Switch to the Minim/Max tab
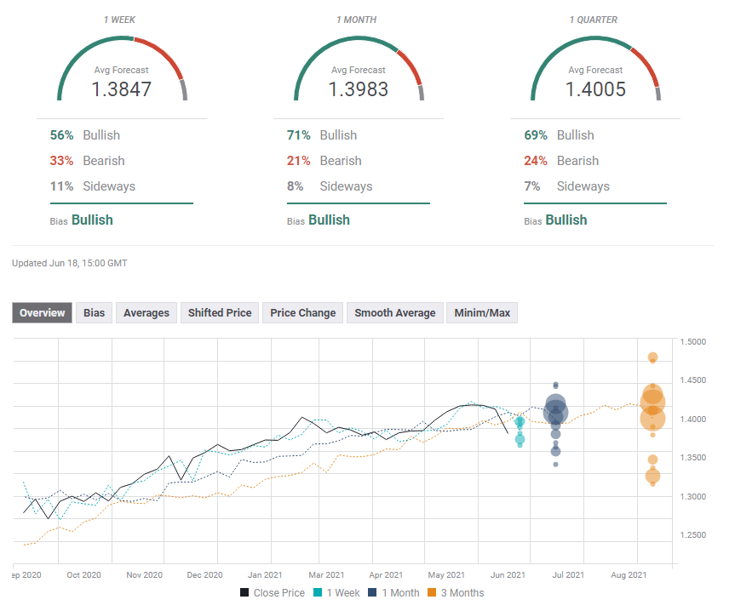This screenshot has width=735, height=611. (482, 313)
